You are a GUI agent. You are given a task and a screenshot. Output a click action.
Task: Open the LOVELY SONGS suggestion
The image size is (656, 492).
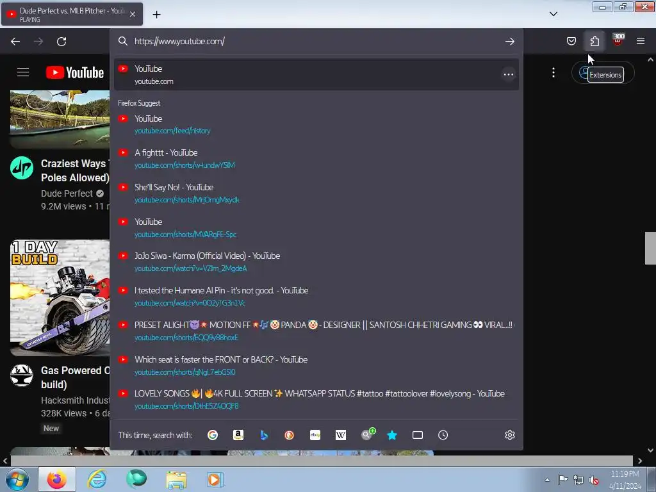316,400
